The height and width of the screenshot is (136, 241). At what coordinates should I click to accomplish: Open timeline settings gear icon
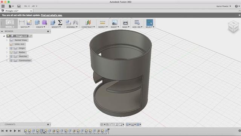tap(239, 131)
